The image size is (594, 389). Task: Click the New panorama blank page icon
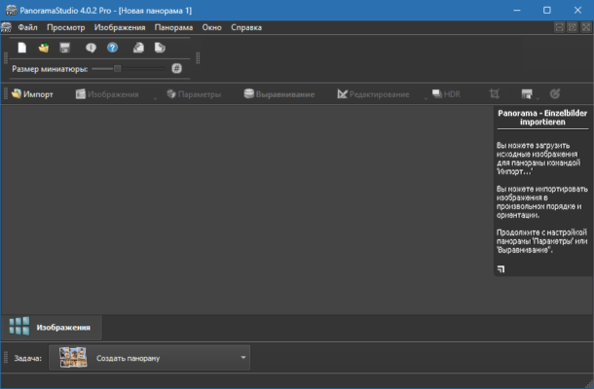(x=22, y=48)
